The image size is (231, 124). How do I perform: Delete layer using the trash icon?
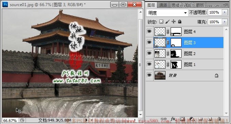[x=219, y=119]
